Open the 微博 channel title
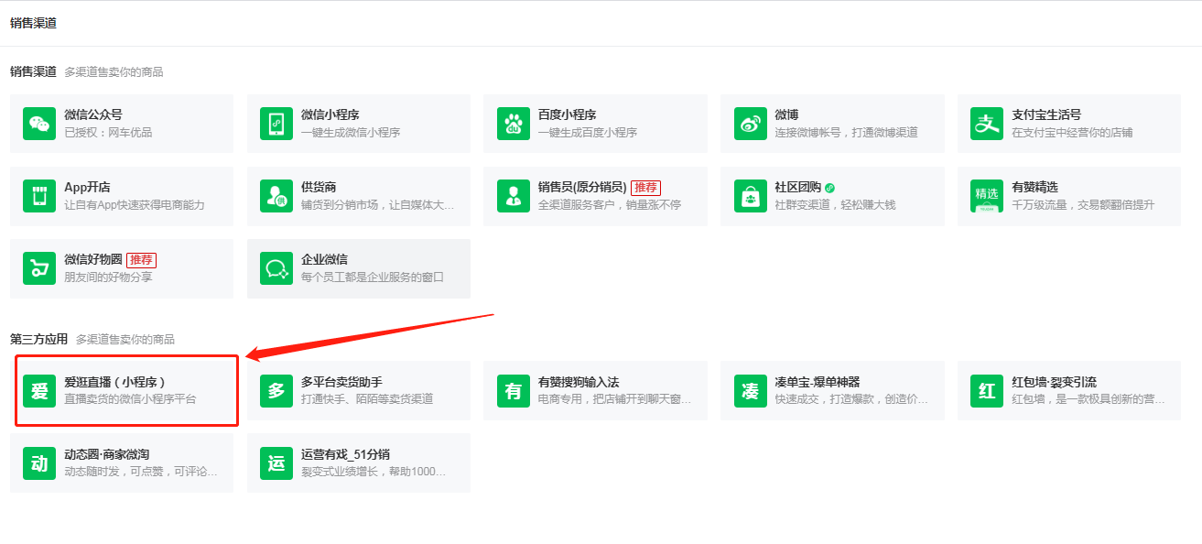1202x544 pixels. click(x=786, y=115)
